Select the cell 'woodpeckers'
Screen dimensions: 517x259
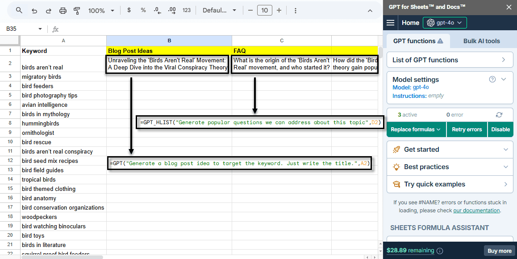(x=63, y=217)
